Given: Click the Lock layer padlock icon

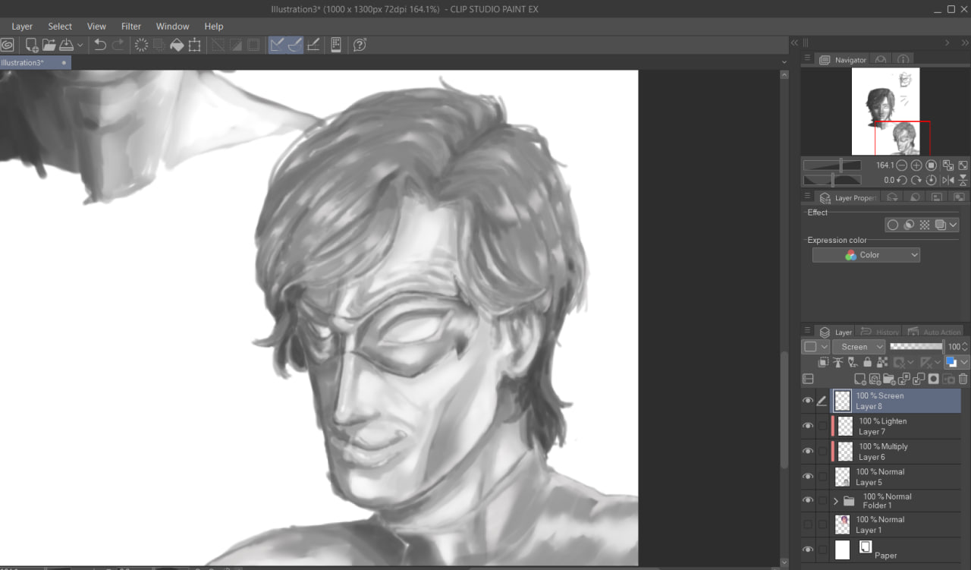Looking at the screenshot, I should (x=867, y=363).
